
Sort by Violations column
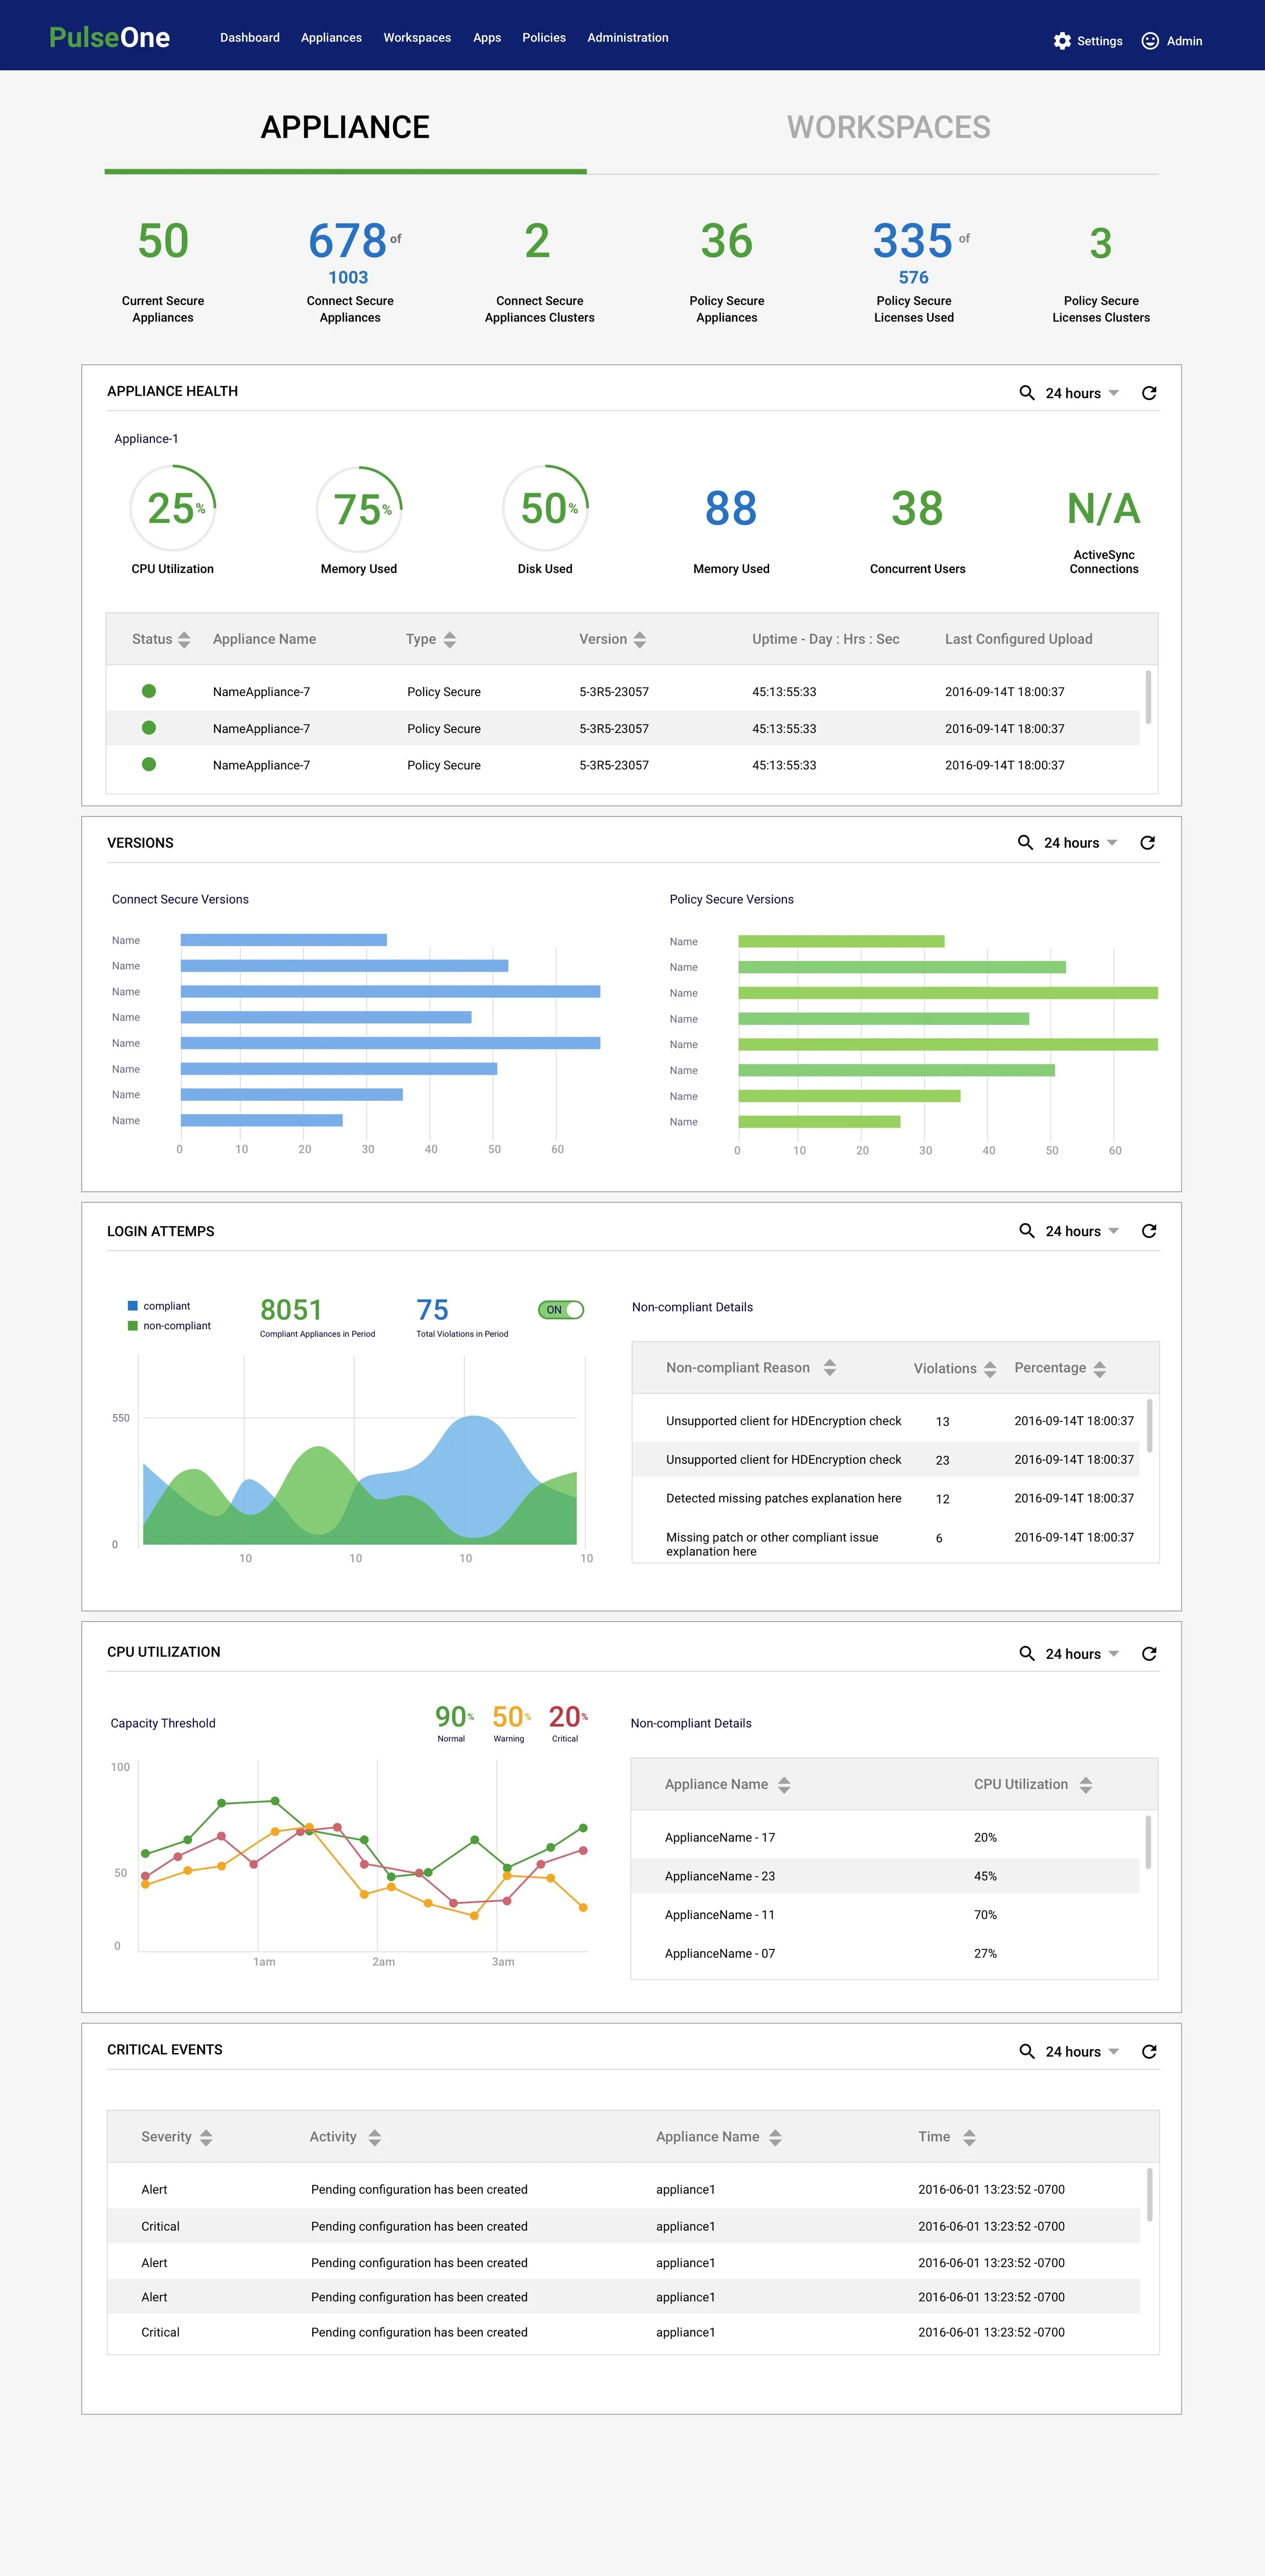990,1369
